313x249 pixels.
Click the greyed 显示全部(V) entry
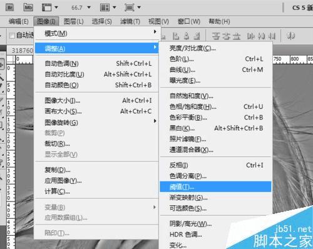tap(96, 155)
